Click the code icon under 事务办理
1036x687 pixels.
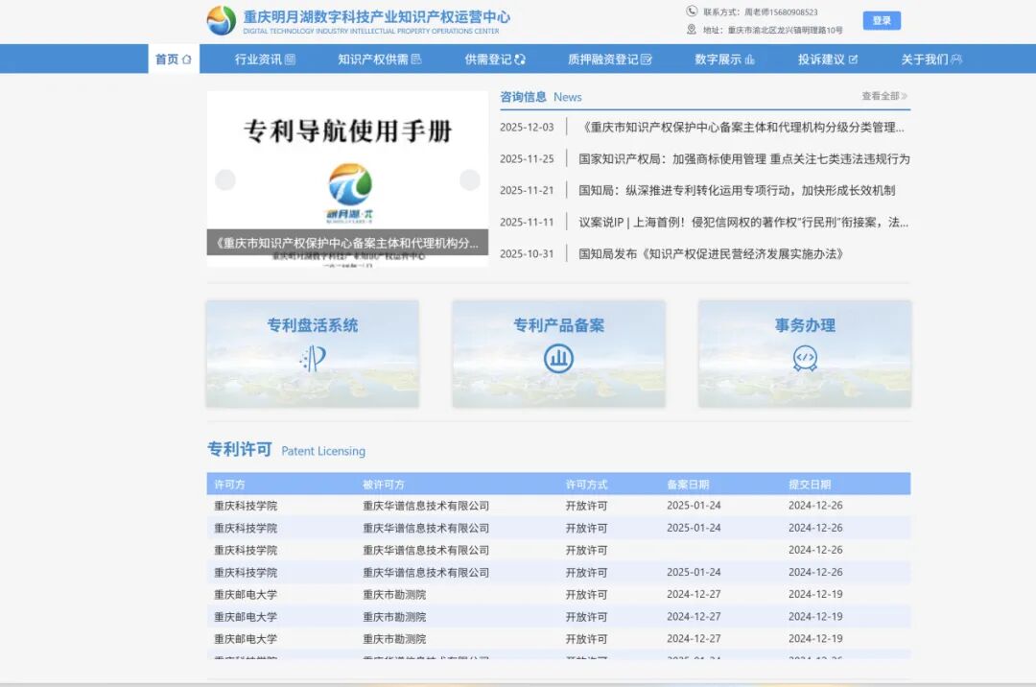point(804,357)
